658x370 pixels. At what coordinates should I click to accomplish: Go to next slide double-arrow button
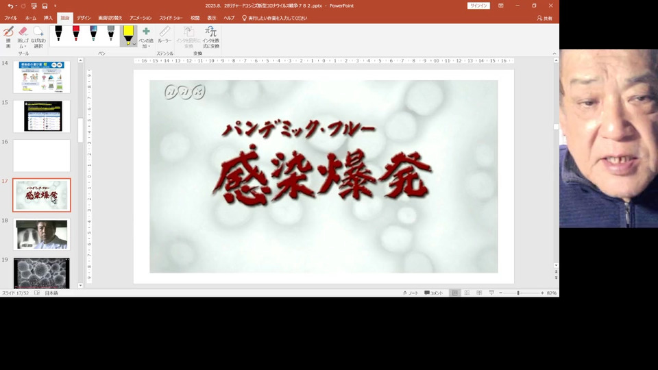coord(556,277)
